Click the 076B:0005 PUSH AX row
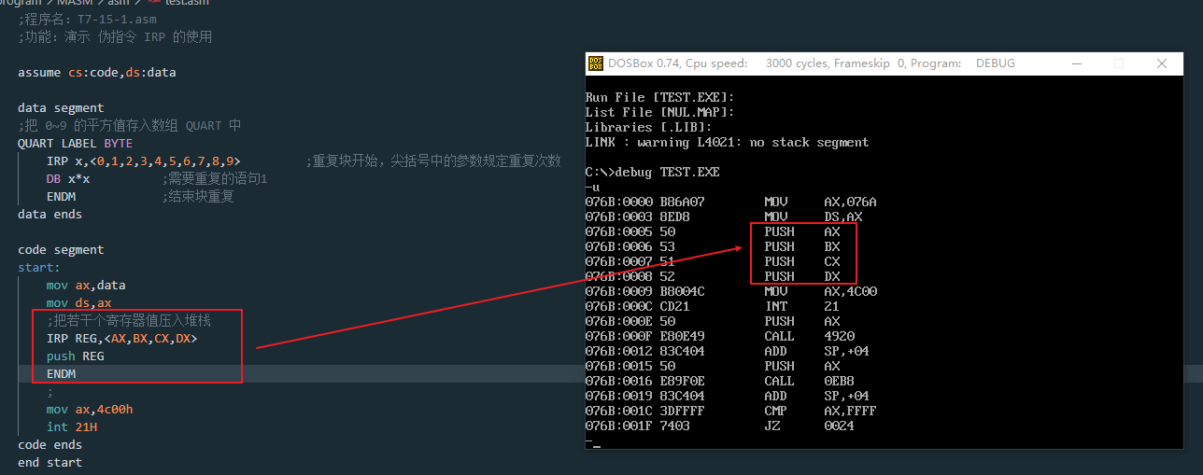This screenshot has height=475, width=1203. click(713, 231)
